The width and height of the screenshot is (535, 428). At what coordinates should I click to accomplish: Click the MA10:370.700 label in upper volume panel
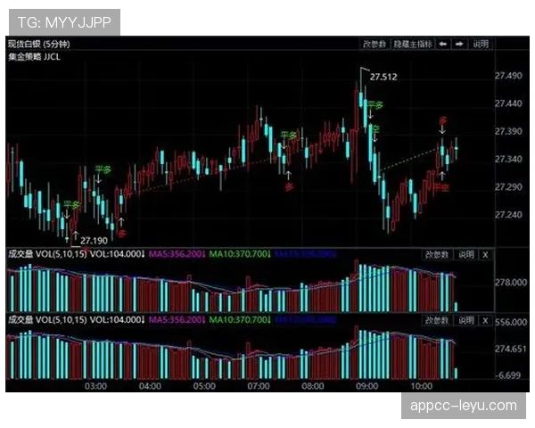click(x=239, y=255)
